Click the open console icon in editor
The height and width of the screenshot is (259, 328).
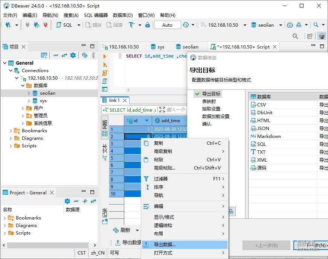click(x=105, y=89)
